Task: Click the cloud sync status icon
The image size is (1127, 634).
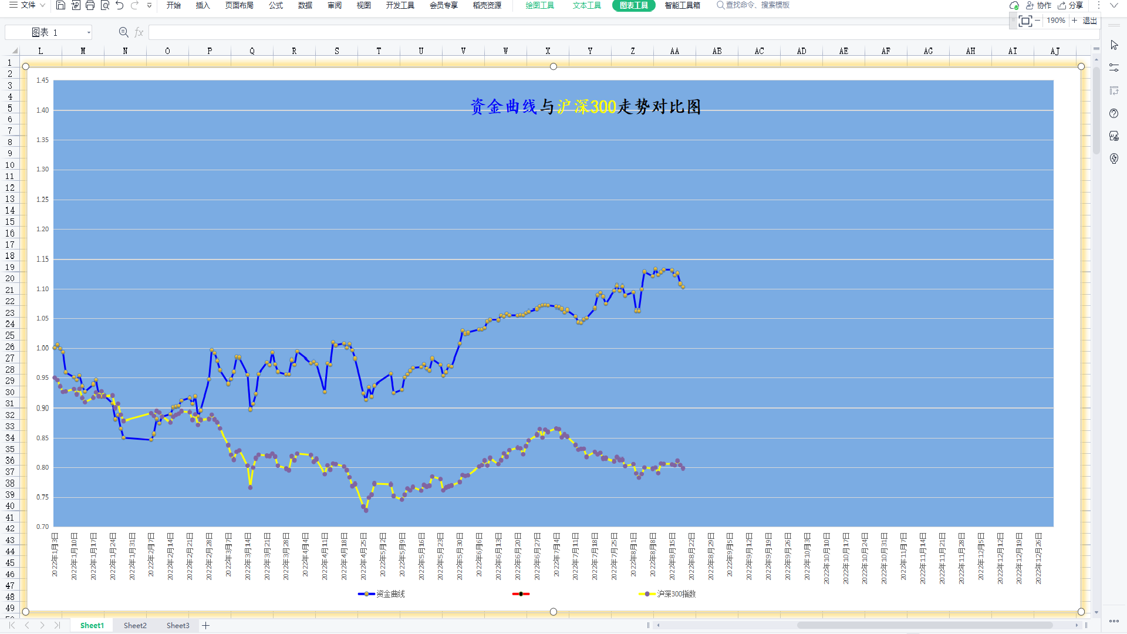Action: (x=1014, y=5)
